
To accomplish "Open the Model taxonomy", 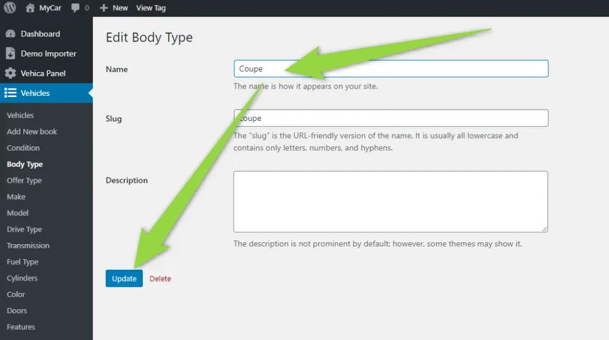I will [17, 213].
